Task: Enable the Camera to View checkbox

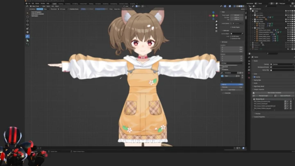Action: tap(231, 39)
